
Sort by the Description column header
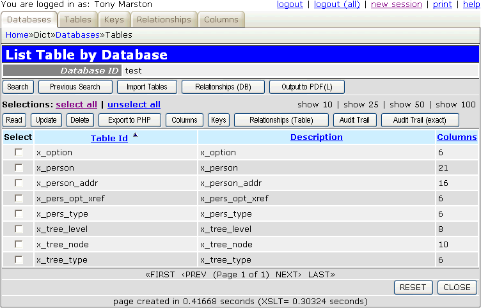pyautogui.click(x=316, y=137)
